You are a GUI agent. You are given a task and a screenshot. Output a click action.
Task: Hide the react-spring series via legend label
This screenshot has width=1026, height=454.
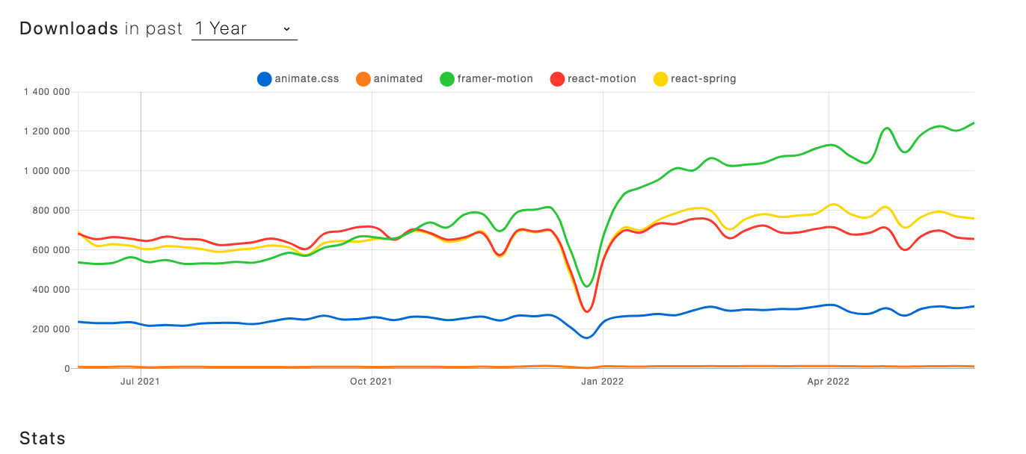pos(703,79)
